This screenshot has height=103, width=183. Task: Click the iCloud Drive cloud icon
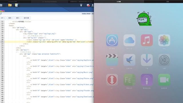pos(129,40)
